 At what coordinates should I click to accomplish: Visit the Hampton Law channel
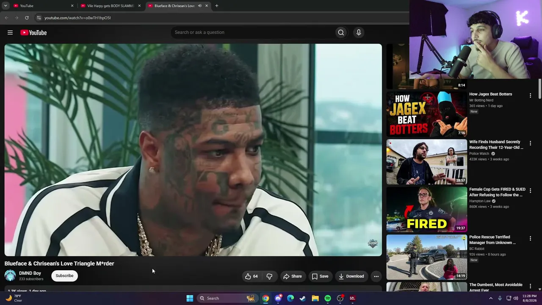point(480,201)
